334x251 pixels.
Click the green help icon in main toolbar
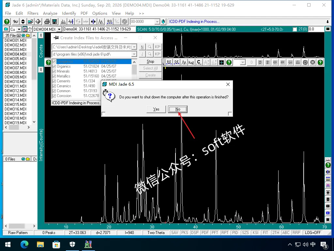[x=7, y=22]
